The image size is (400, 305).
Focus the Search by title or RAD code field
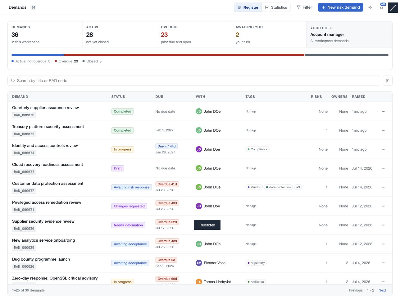194,81
